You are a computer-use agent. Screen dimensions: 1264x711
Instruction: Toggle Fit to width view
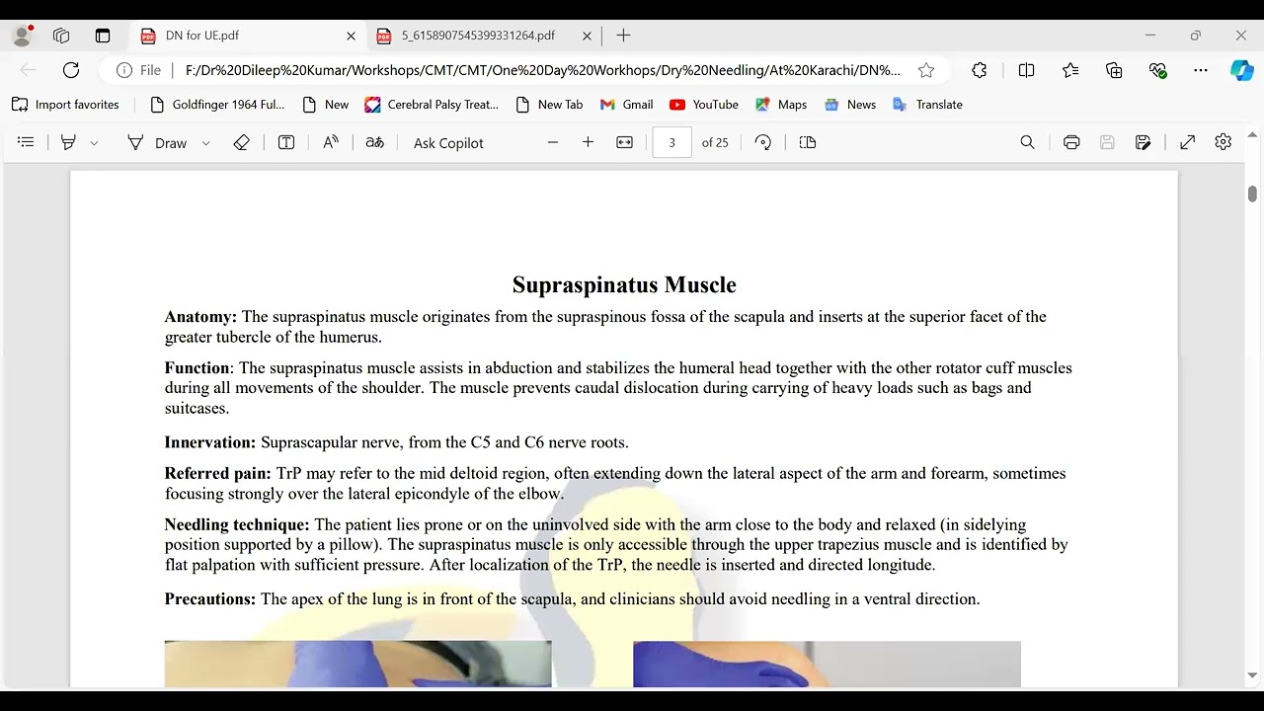624,142
